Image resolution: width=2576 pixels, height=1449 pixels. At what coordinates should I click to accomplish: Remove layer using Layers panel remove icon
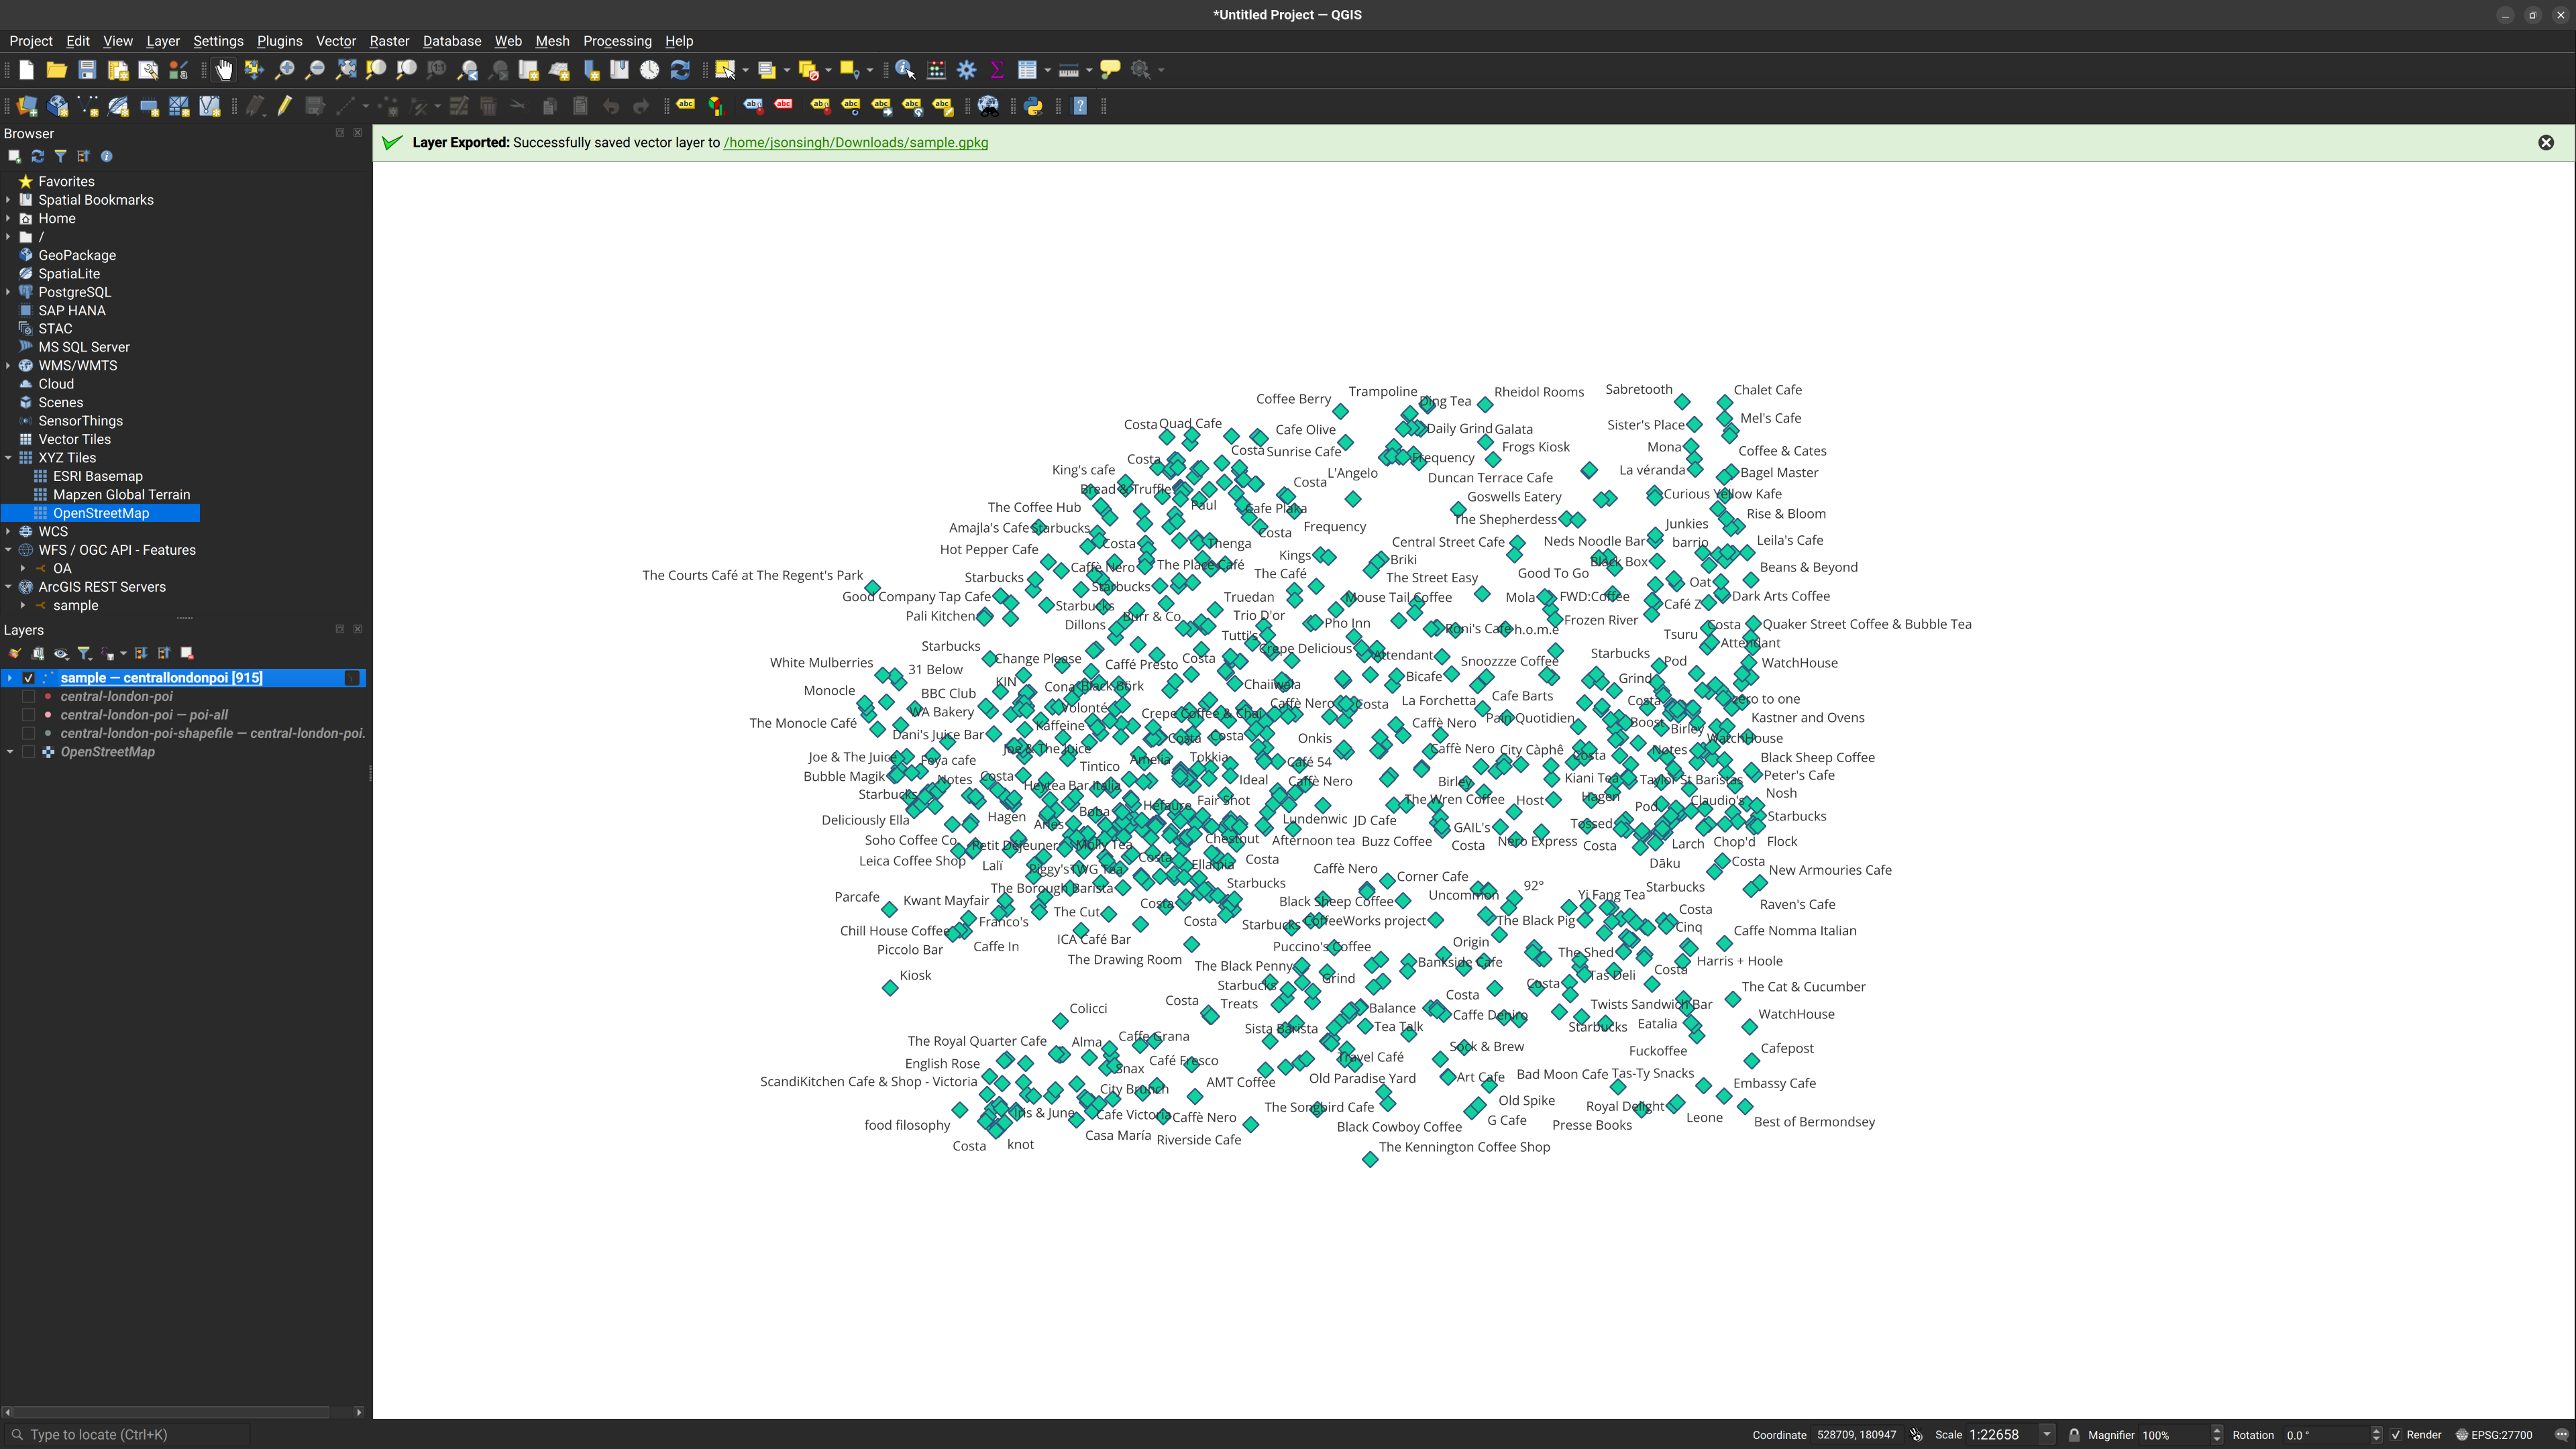point(187,654)
